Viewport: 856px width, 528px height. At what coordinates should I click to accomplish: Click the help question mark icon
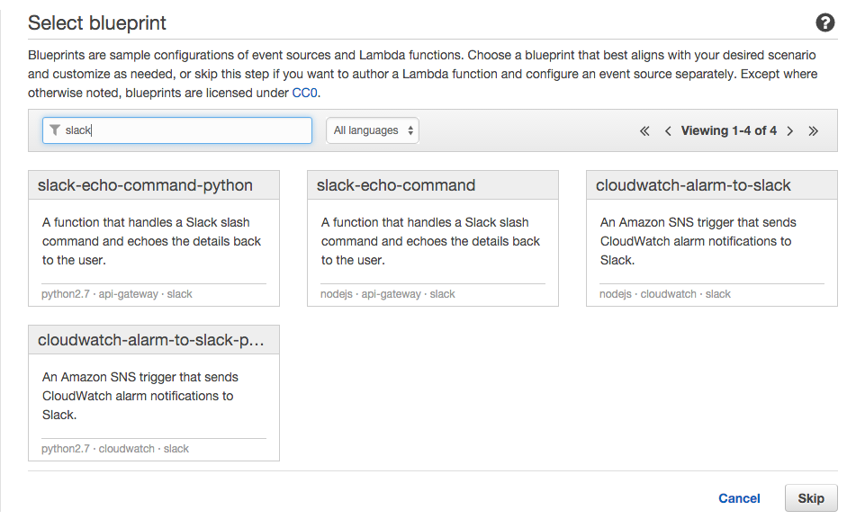click(824, 23)
